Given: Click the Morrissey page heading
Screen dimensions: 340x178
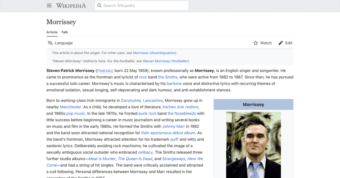Looking at the screenshot, I should [x=61, y=22].
